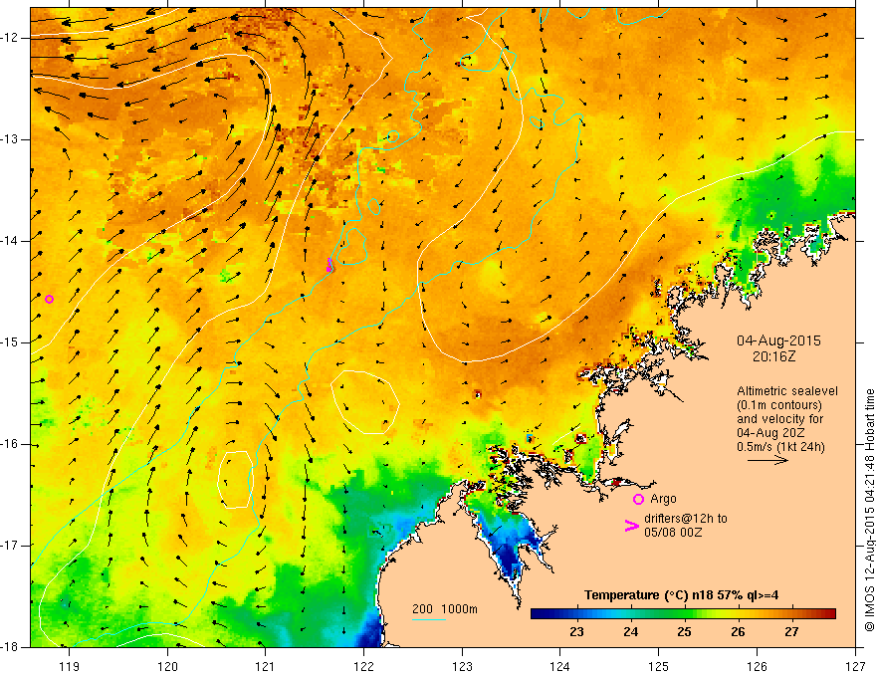Image resolution: width=876 pixels, height=677 pixels.
Task: Click the longitude label '123'
Action: [462, 666]
